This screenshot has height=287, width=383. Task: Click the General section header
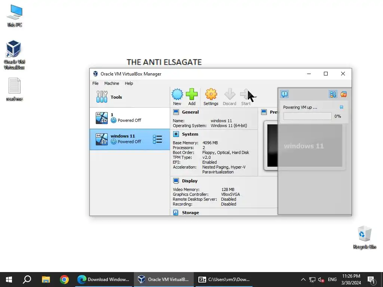(x=190, y=112)
